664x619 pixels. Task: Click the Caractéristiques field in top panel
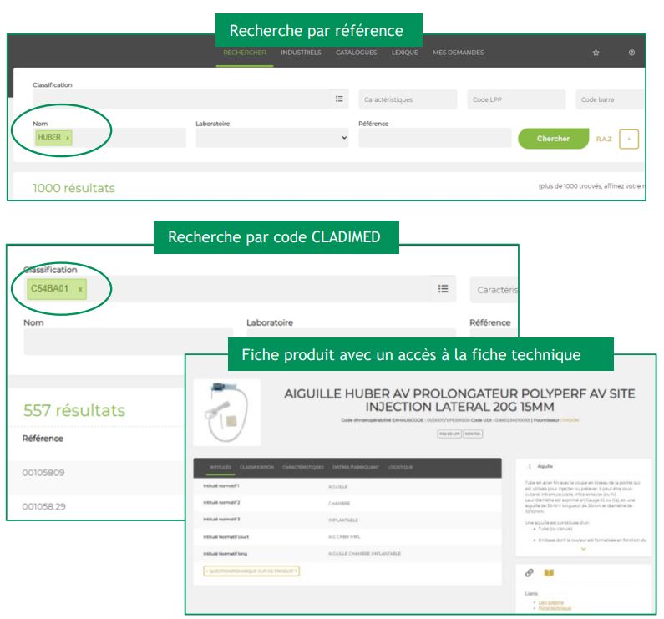(408, 99)
